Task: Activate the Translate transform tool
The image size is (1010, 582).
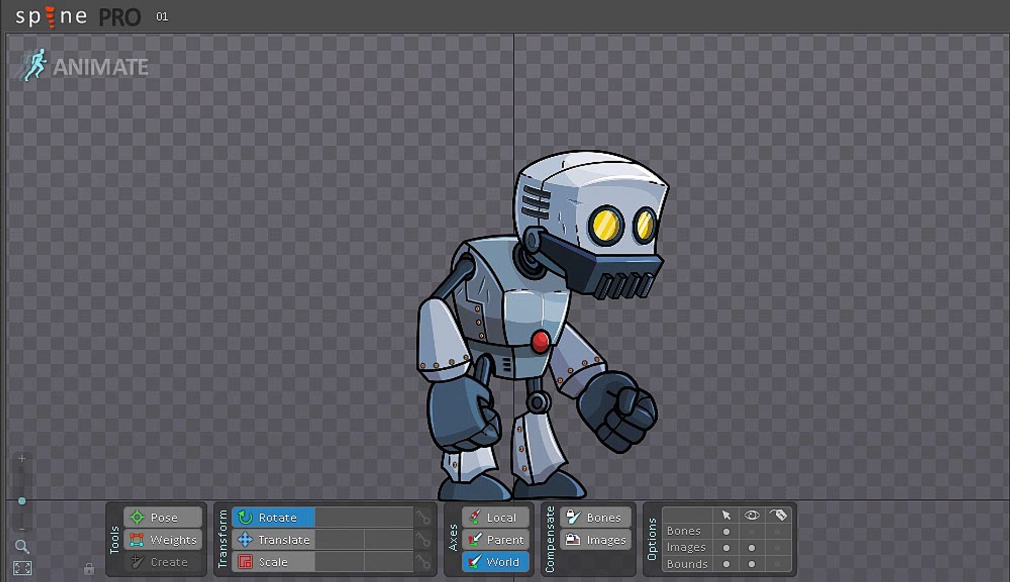Action: tap(274, 539)
